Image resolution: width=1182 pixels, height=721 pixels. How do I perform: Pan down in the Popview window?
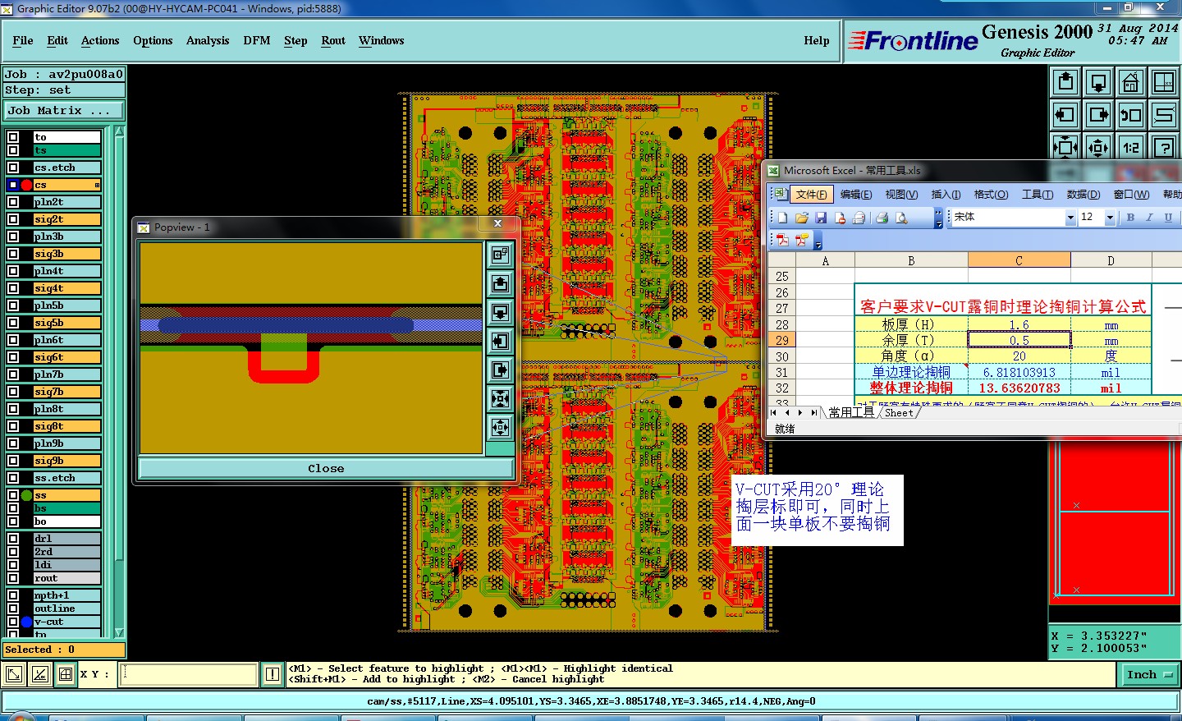pyautogui.click(x=500, y=313)
